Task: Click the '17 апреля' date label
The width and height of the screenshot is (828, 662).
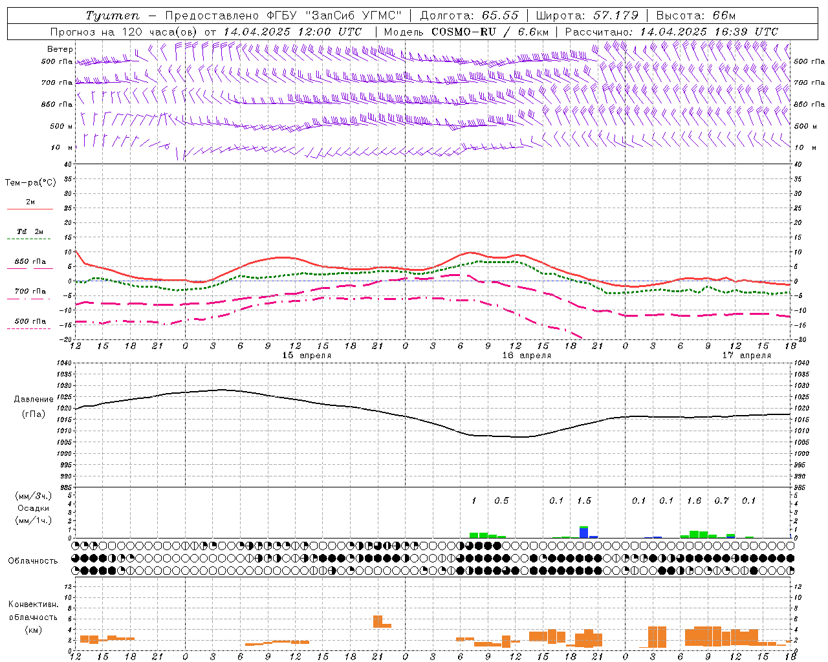Action: pyautogui.click(x=746, y=356)
